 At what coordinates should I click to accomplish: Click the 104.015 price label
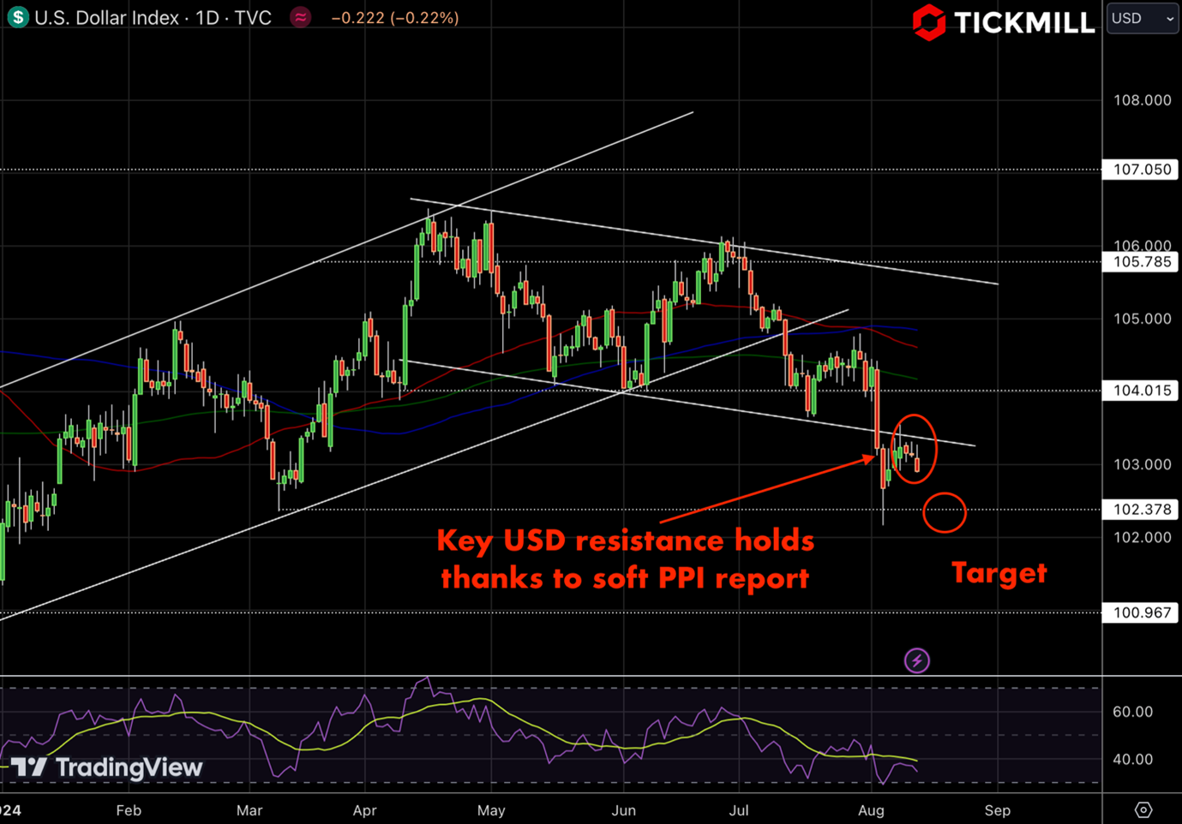(x=1142, y=391)
